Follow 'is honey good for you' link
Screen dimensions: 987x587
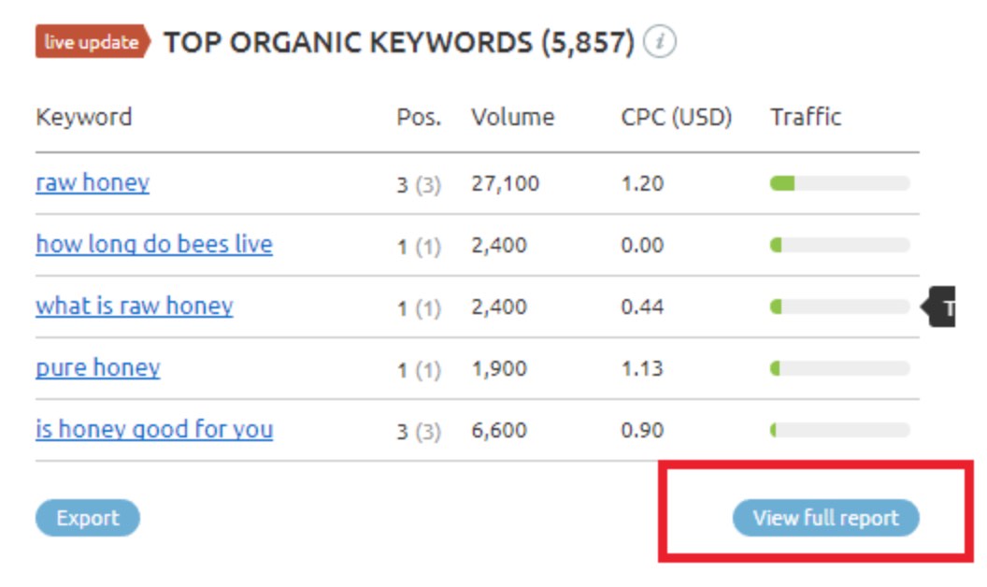154,430
